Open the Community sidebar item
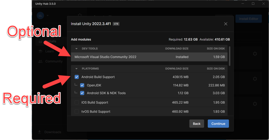Image resolution: width=269 pixels, height=140 pixels. [54, 61]
